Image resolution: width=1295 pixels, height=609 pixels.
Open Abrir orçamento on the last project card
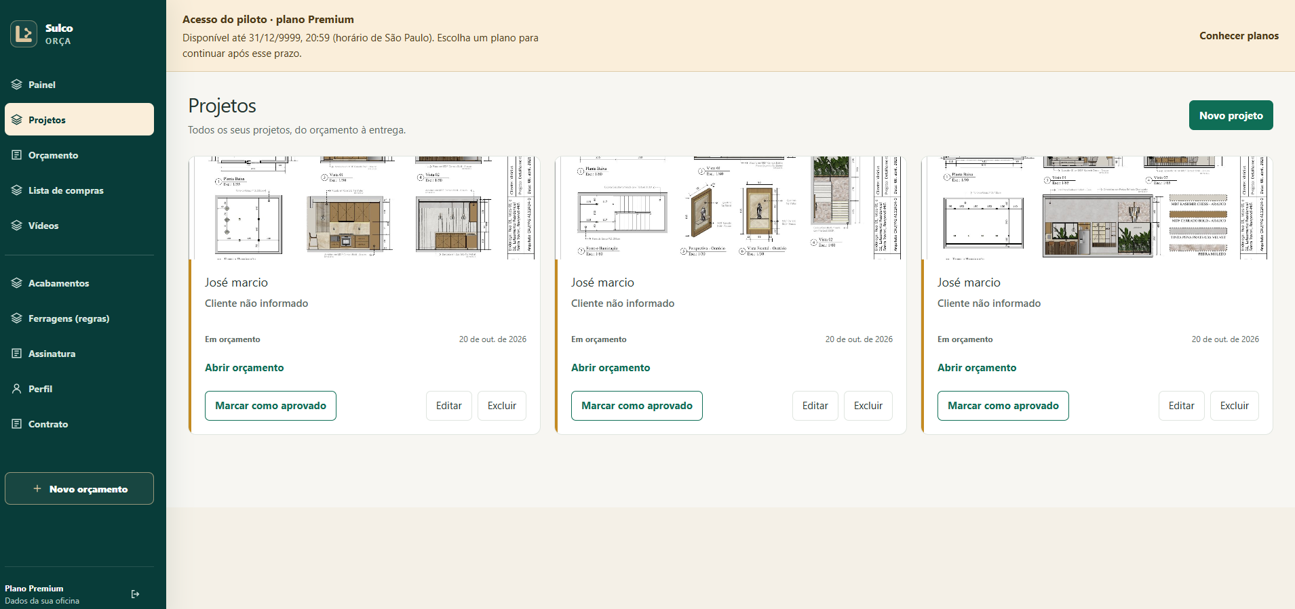[977, 368]
